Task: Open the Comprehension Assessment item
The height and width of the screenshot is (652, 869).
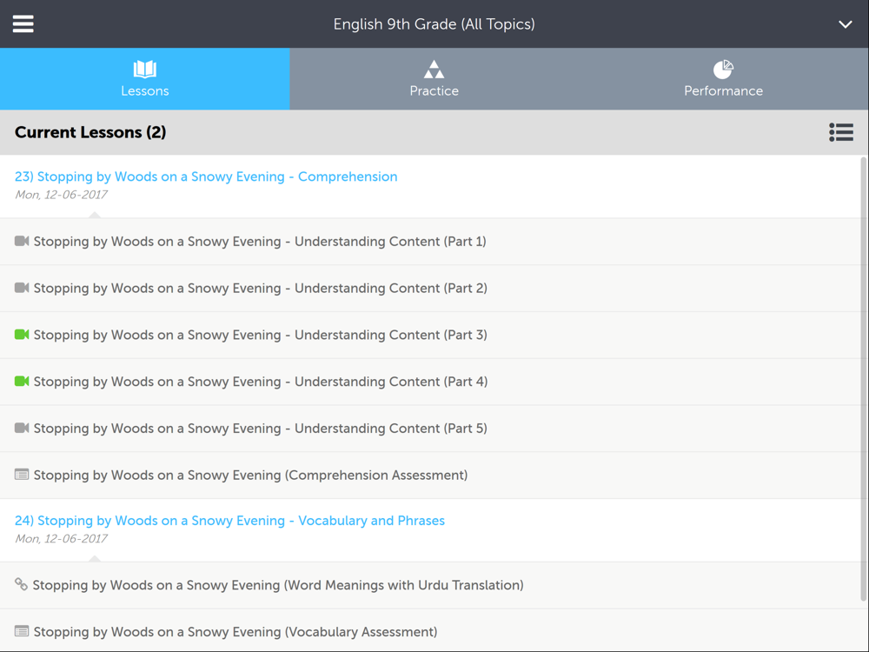Action: 430,476
